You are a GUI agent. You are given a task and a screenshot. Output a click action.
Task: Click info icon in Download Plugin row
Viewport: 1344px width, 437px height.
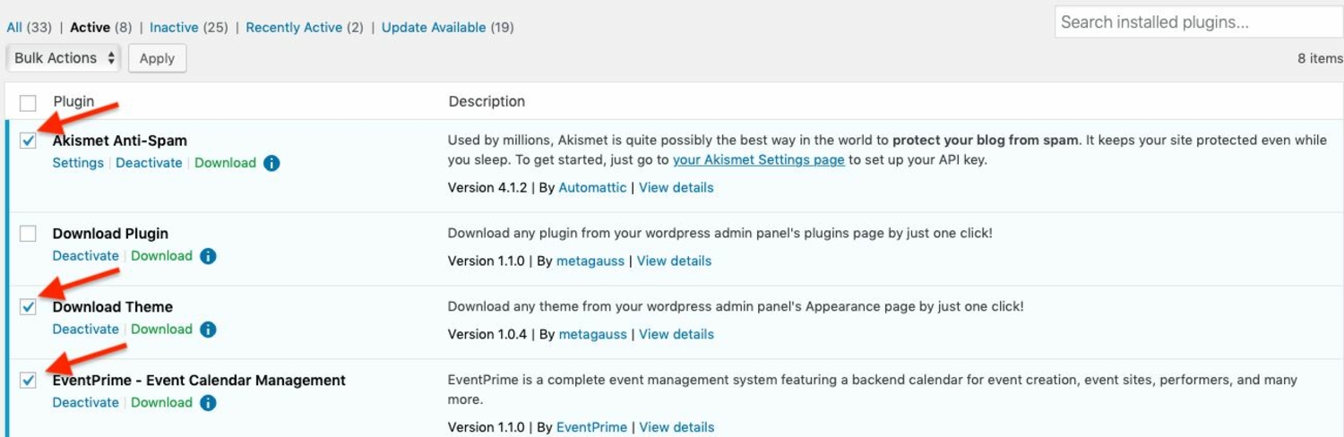pyautogui.click(x=208, y=256)
